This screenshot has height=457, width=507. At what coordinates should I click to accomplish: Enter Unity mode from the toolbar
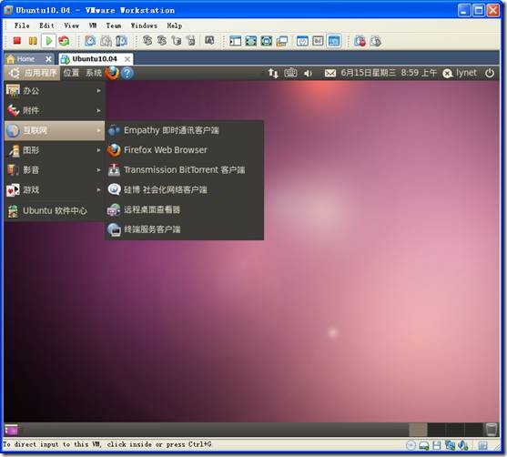click(282, 41)
